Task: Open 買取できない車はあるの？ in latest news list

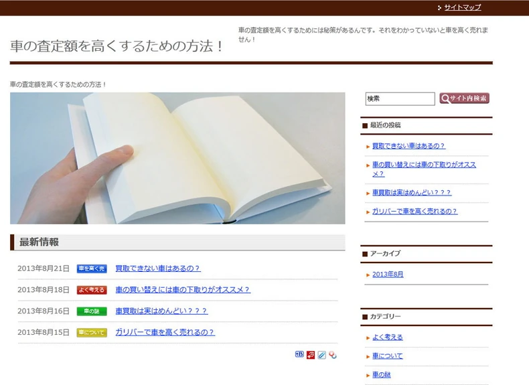Action: (158, 268)
